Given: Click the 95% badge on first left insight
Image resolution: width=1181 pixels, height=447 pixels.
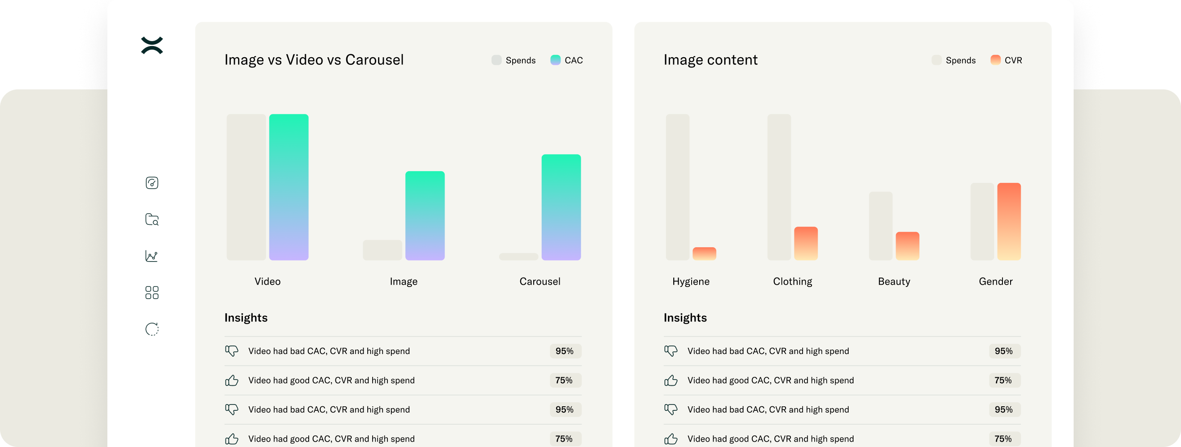Looking at the screenshot, I should [x=565, y=351].
